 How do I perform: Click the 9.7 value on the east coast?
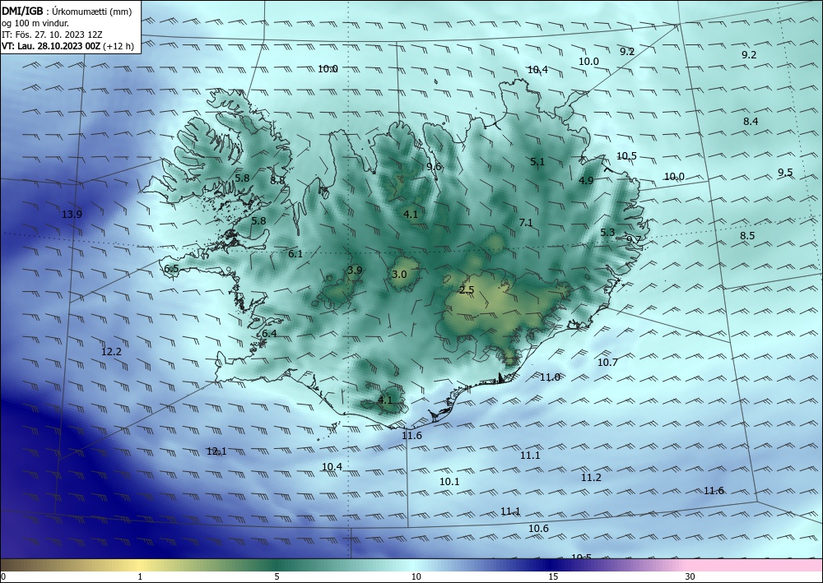[634, 239]
